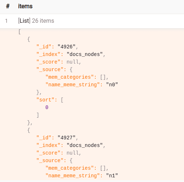Click the "n1" name_meme_string value
This screenshot has height=182, width=184.
click(x=112, y=175)
